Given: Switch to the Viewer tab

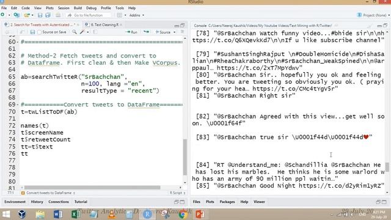Looking at the screenshot, I should [x=259, y=202].
